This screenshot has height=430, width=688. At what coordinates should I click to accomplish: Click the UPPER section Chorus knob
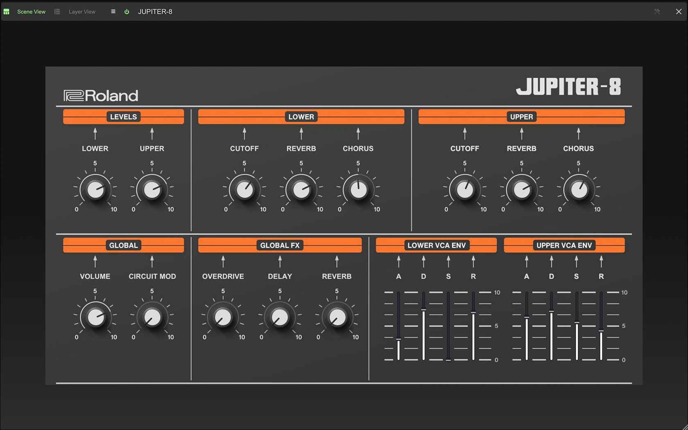579,190
